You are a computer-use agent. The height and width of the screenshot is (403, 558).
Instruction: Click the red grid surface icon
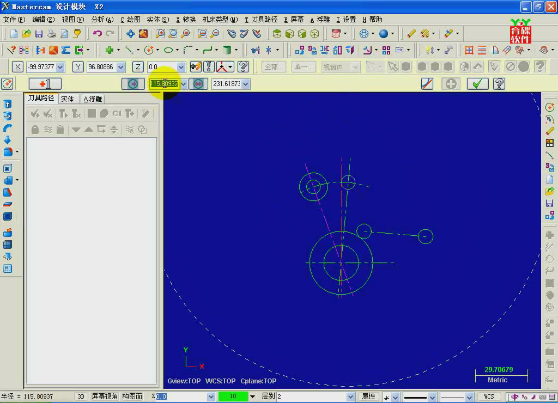click(x=469, y=50)
